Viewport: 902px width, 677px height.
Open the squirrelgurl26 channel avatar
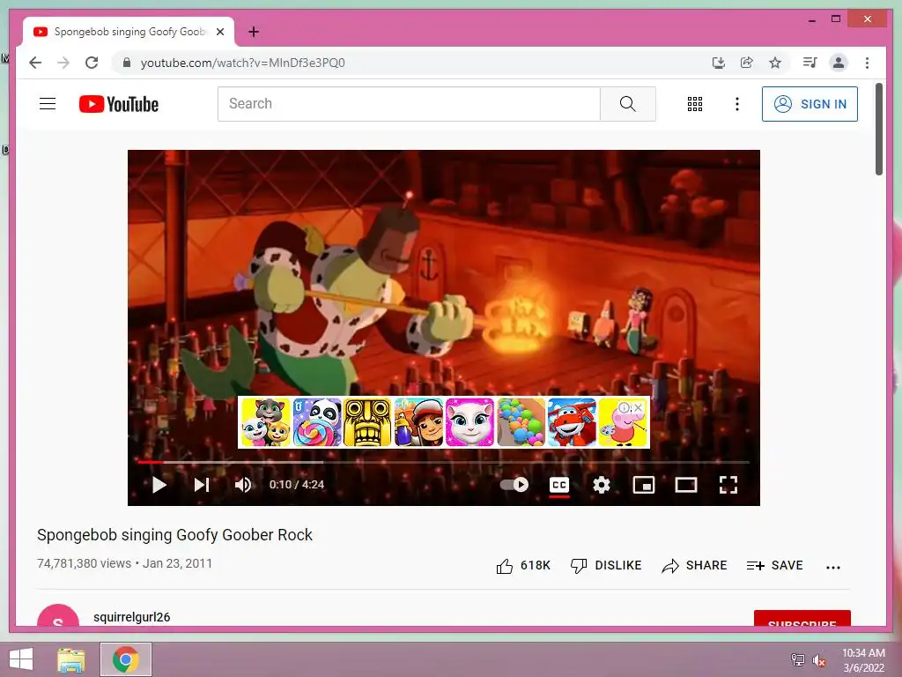click(58, 616)
